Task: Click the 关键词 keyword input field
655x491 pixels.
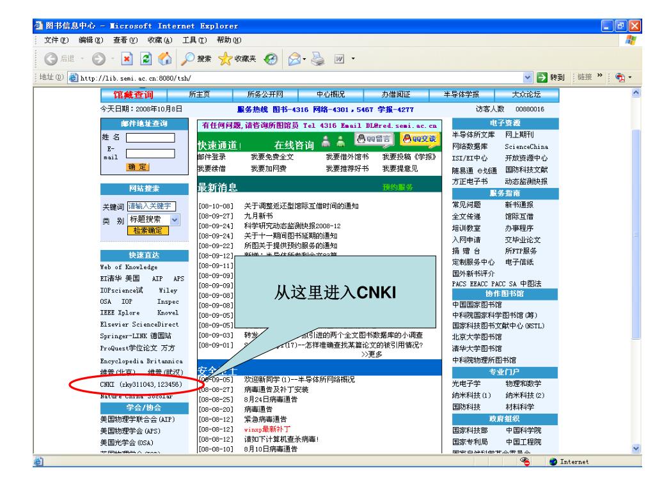Action: (x=151, y=207)
